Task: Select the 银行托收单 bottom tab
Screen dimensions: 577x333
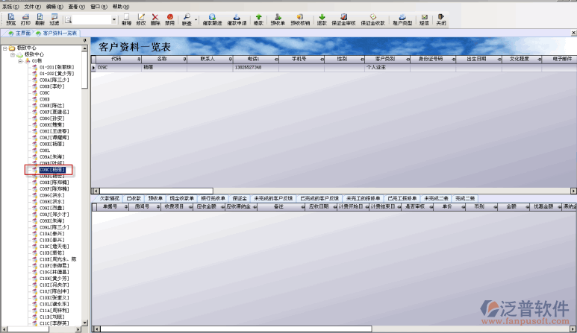Action: coord(213,198)
